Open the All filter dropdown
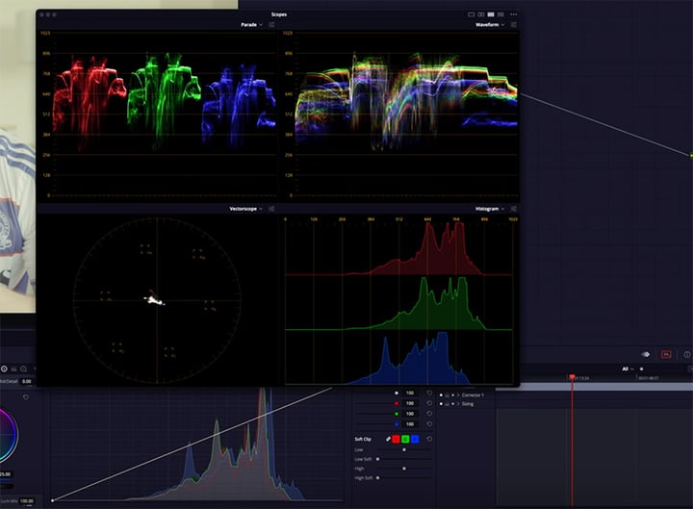 pyautogui.click(x=627, y=369)
